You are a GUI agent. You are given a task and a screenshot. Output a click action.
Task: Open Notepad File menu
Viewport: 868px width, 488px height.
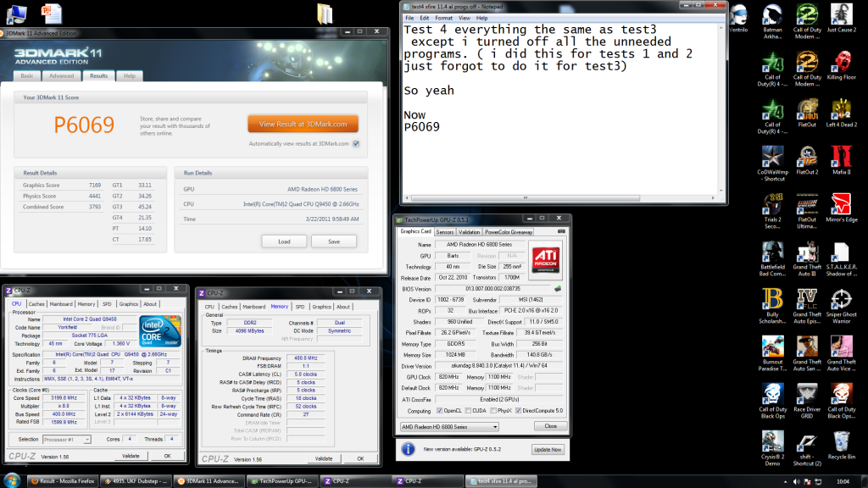[x=409, y=18]
